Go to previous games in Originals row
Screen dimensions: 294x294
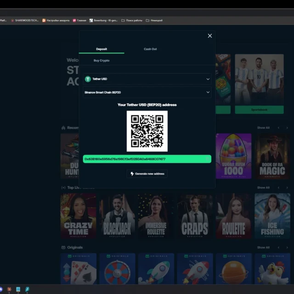pyautogui.click(x=279, y=248)
